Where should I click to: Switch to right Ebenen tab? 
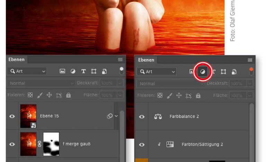coord(146,60)
